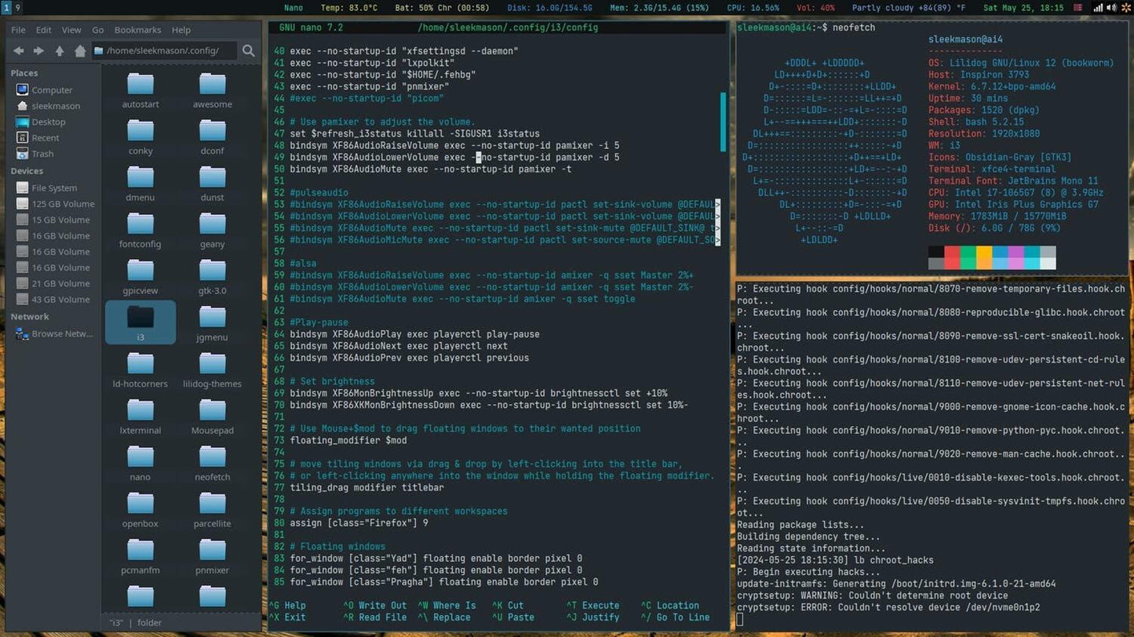Go forward in the file manager

pos(38,51)
